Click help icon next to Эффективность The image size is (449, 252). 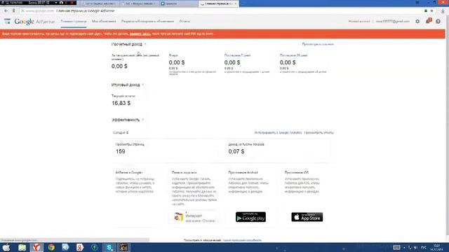142,120
